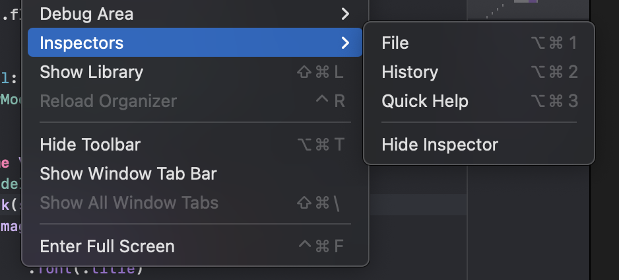The image size is (619, 280).
Task: Select the highlighted Inspectors menu item
Action: (82, 43)
